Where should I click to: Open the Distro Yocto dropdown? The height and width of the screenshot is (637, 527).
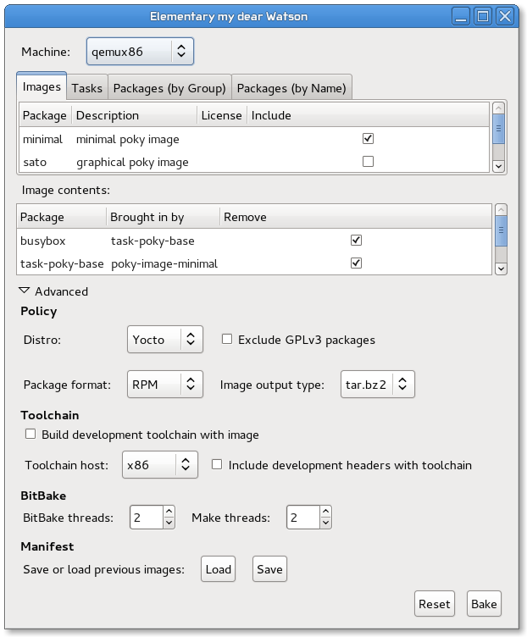click(x=165, y=340)
